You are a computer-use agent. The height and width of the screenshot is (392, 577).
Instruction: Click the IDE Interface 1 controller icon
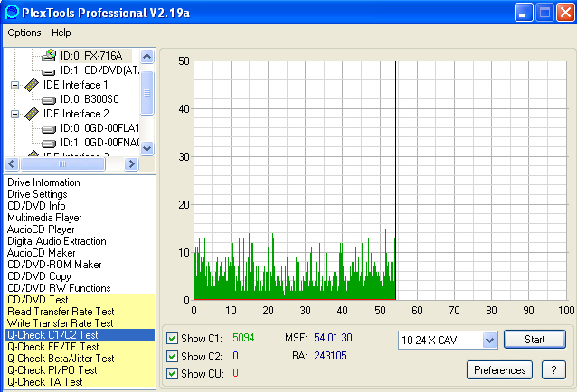32,85
